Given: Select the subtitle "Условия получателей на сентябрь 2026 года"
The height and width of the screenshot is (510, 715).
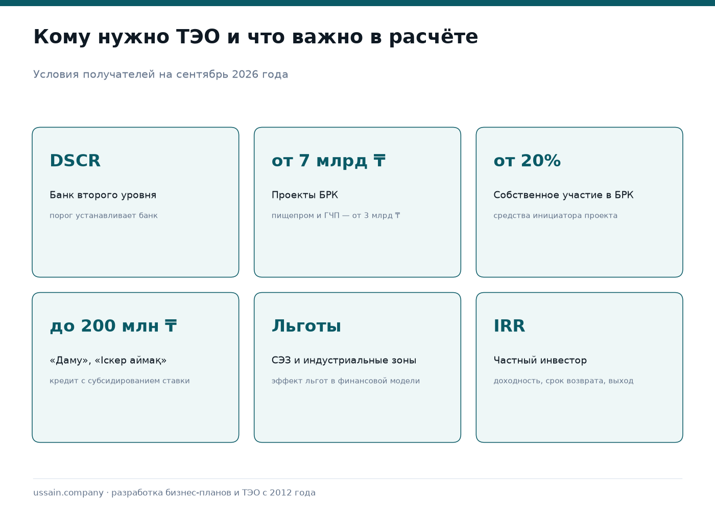Looking at the screenshot, I should point(160,74).
